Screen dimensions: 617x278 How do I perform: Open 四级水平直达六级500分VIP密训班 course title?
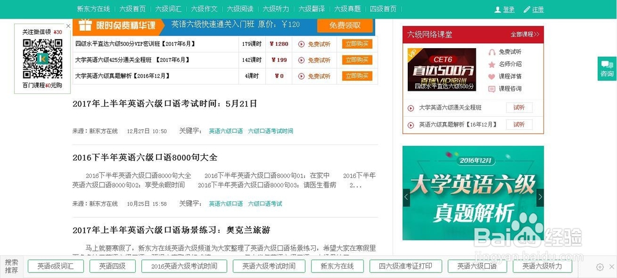point(135,44)
